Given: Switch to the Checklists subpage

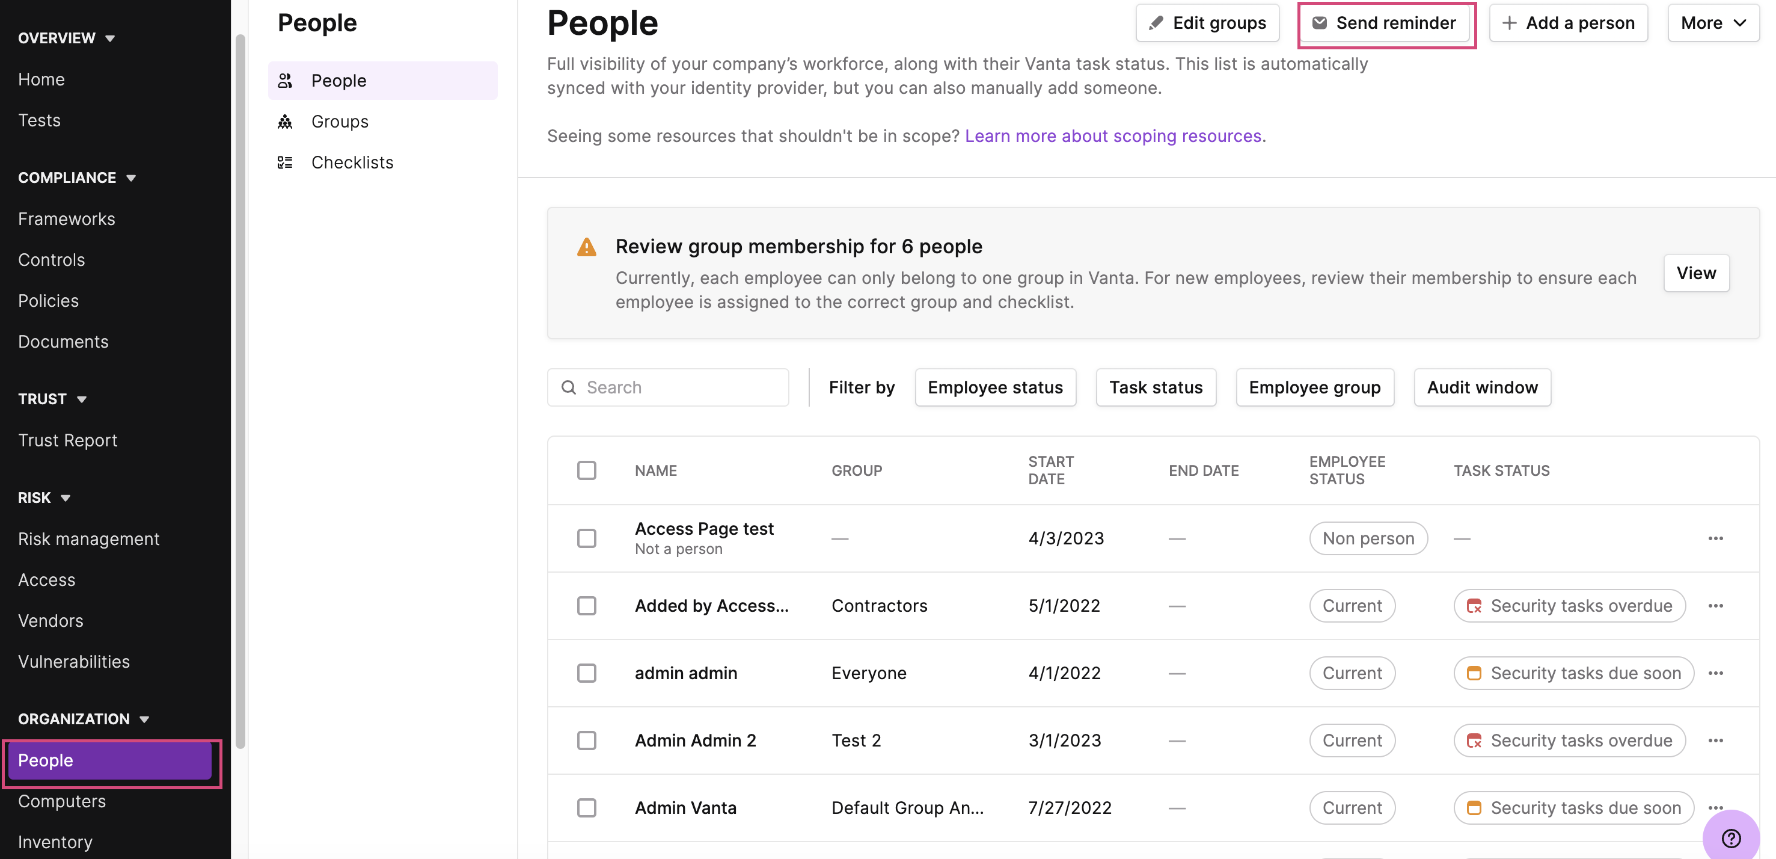Looking at the screenshot, I should tap(382, 162).
